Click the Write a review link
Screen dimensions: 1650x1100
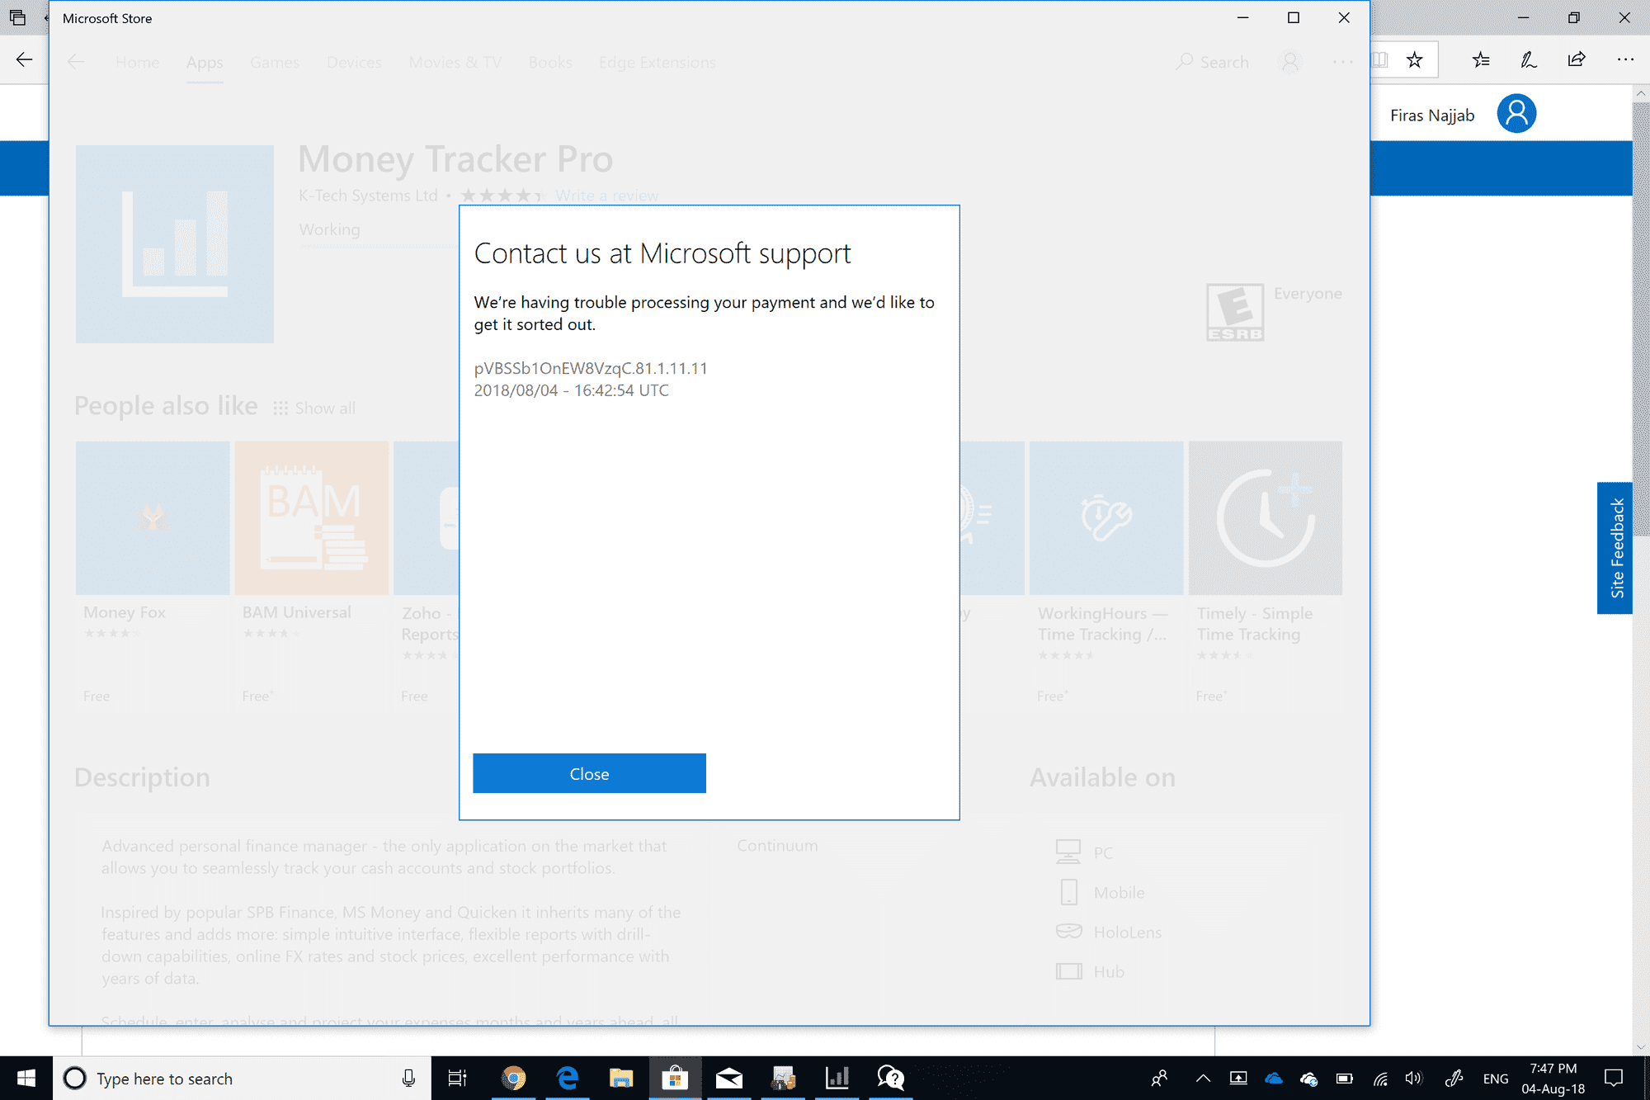click(x=606, y=196)
